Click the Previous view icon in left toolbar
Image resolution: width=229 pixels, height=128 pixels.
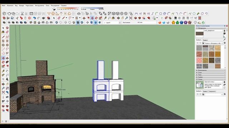(7, 92)
